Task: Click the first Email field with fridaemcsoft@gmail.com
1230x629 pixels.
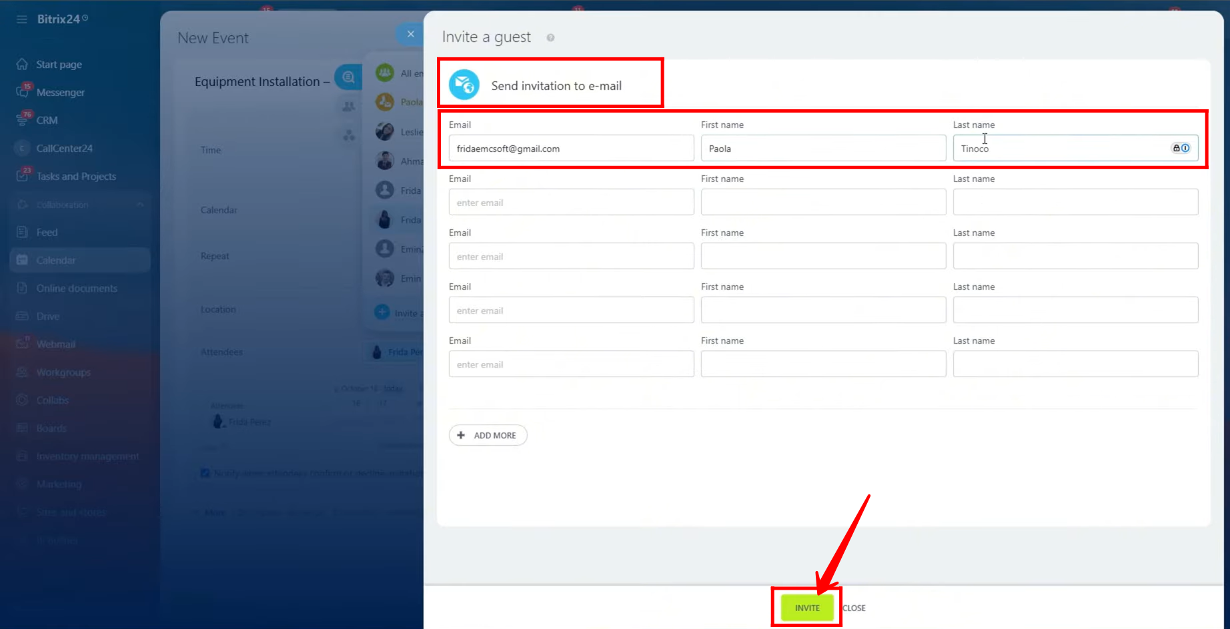Action: pos(570,149)
